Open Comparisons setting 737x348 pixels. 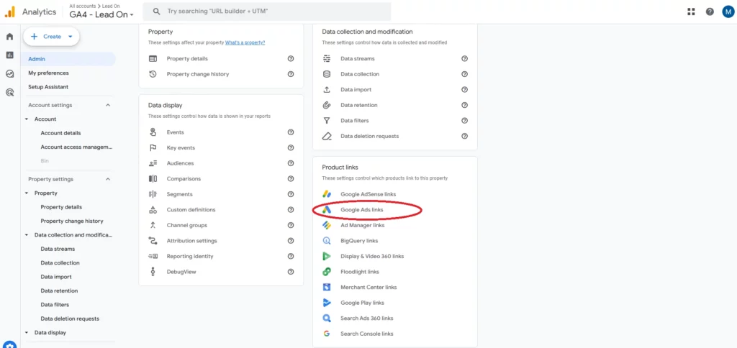coord(184,178)
